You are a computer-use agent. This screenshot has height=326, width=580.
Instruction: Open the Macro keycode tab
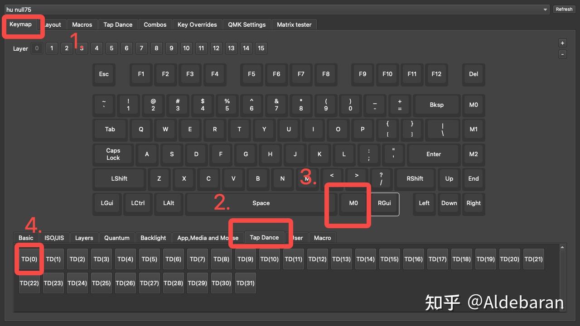tap(322, 238)
